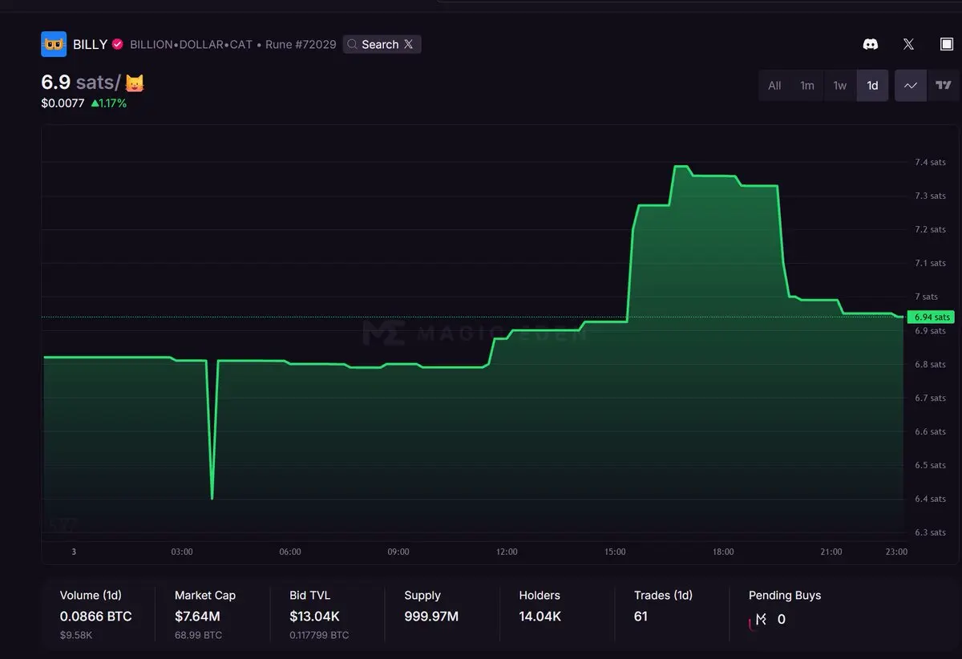The image size is (962, 659).
Task: Click the Holders 14.04K value
Action: point(540,617)
